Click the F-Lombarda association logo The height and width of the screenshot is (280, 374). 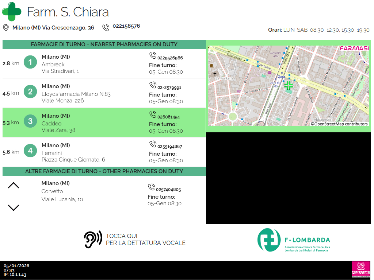tap(294, 240)
